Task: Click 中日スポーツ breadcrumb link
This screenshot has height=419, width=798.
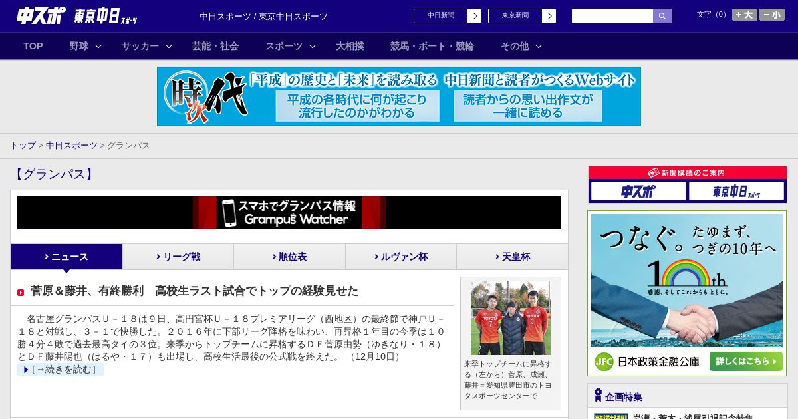Action: 71,145
